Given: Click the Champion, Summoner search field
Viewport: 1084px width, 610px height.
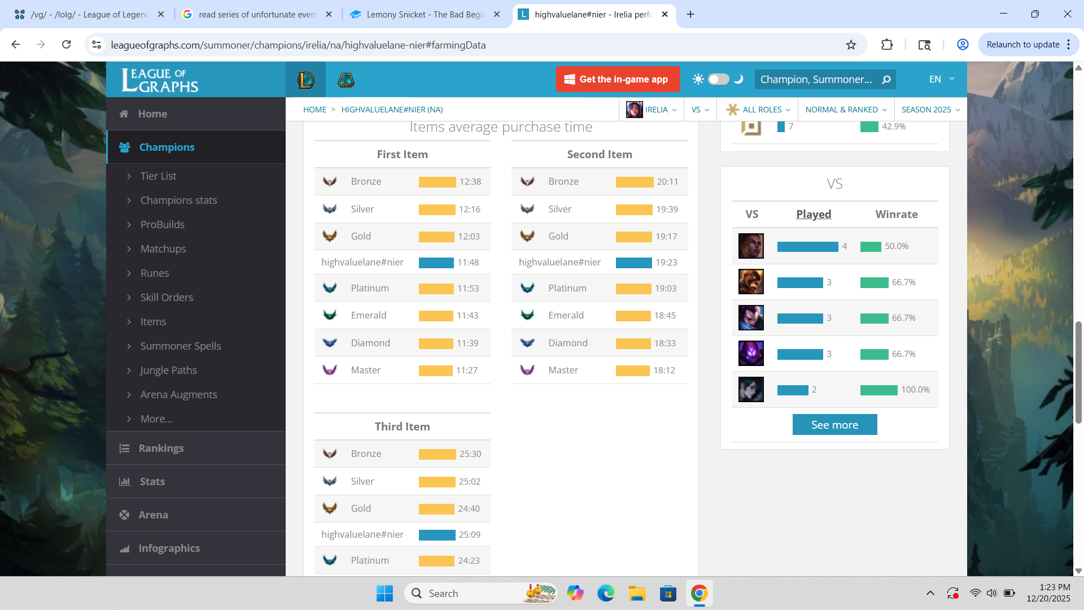Looking at the screenshot, I should pyautogui.click(x=816, y=80).
